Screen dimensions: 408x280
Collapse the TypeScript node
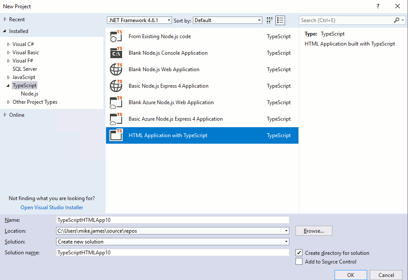8,86
